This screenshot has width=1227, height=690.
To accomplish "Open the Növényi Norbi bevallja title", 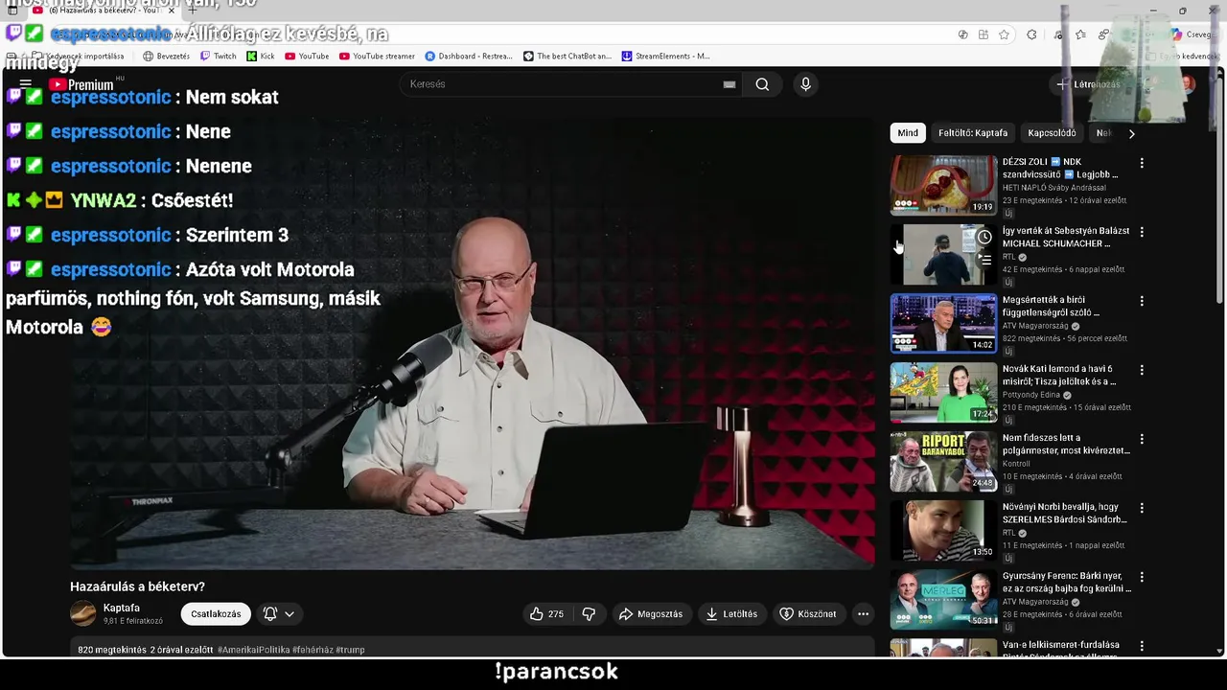I will click(1065, 513).
